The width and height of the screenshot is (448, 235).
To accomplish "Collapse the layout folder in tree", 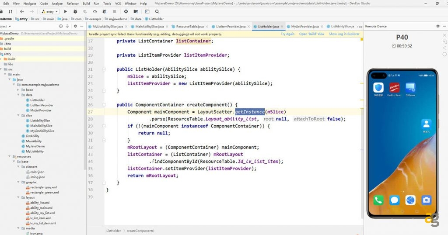I will tap(18, 197).
